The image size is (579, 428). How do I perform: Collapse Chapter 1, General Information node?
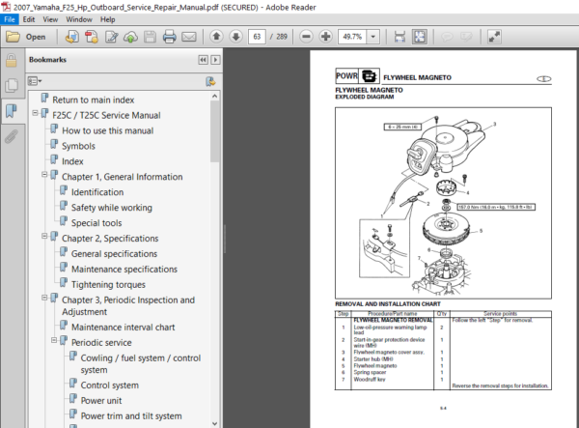pos(44,175)
